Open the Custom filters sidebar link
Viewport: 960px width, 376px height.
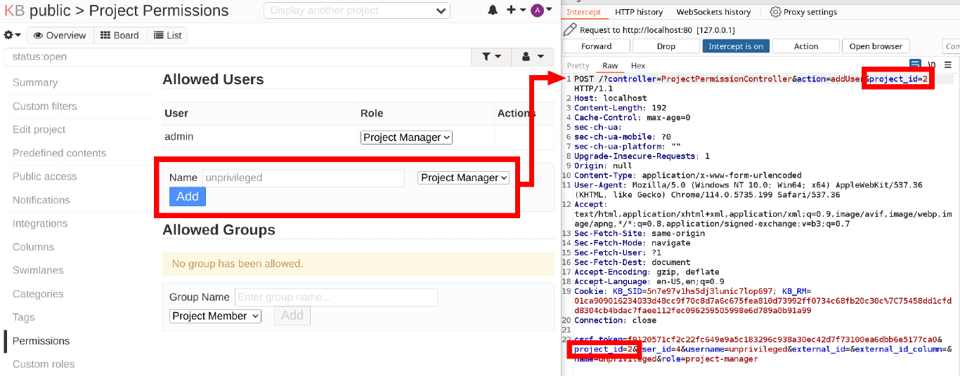click(x=45, y=107)
